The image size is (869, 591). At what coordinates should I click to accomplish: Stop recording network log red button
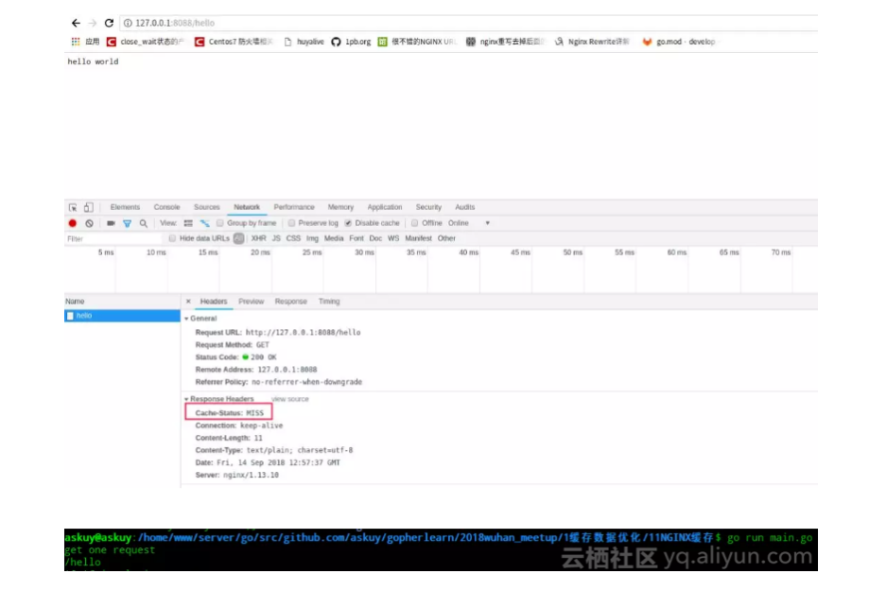point(73,223)
